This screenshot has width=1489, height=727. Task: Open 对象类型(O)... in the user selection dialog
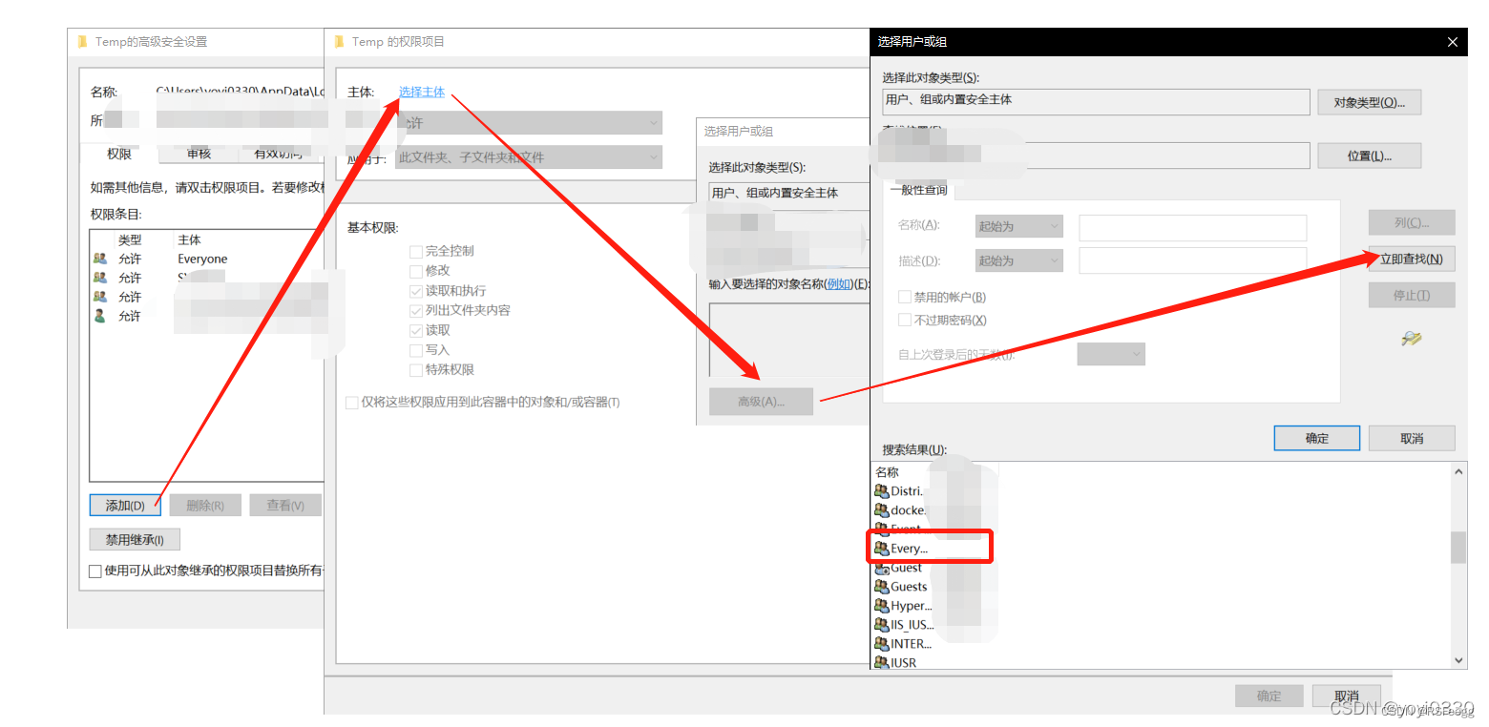pyautogui.click(x=1370, y=102)
